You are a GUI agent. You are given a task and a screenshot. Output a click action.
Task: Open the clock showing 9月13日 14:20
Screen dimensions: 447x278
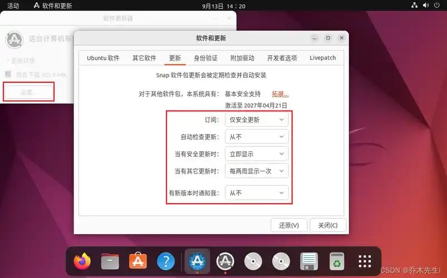click(224, 6)
